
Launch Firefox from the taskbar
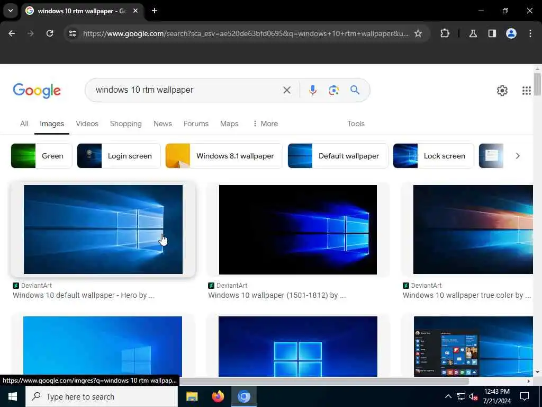[x=218, y=396]
